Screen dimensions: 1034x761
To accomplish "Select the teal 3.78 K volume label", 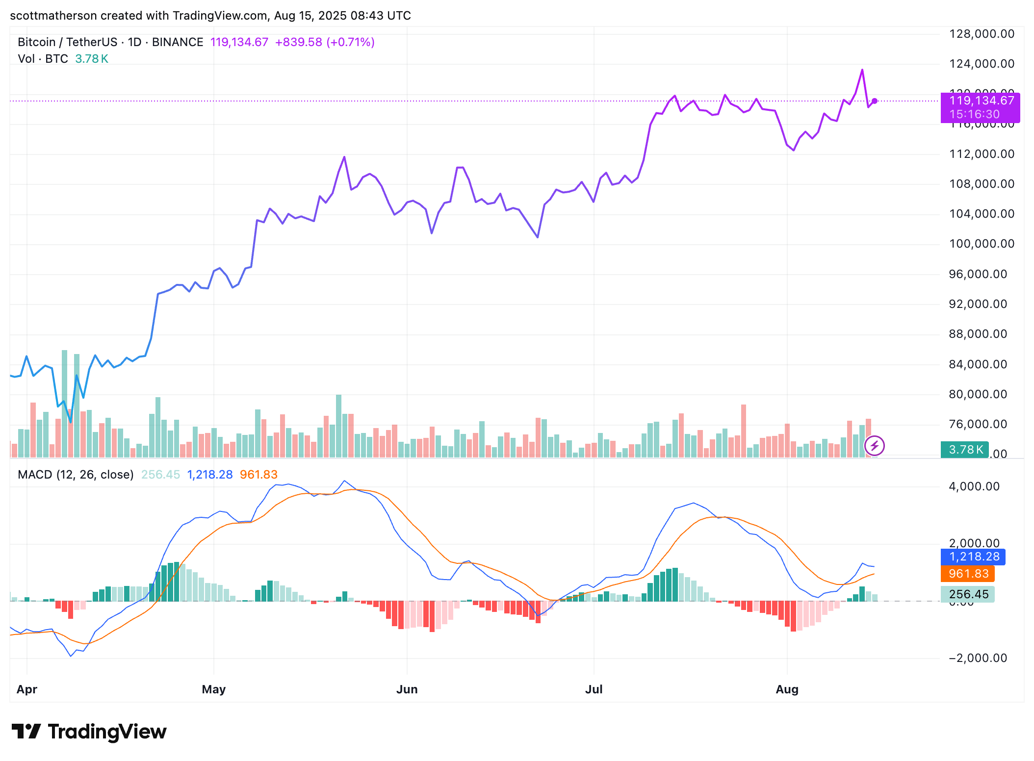I will point(964,449).
